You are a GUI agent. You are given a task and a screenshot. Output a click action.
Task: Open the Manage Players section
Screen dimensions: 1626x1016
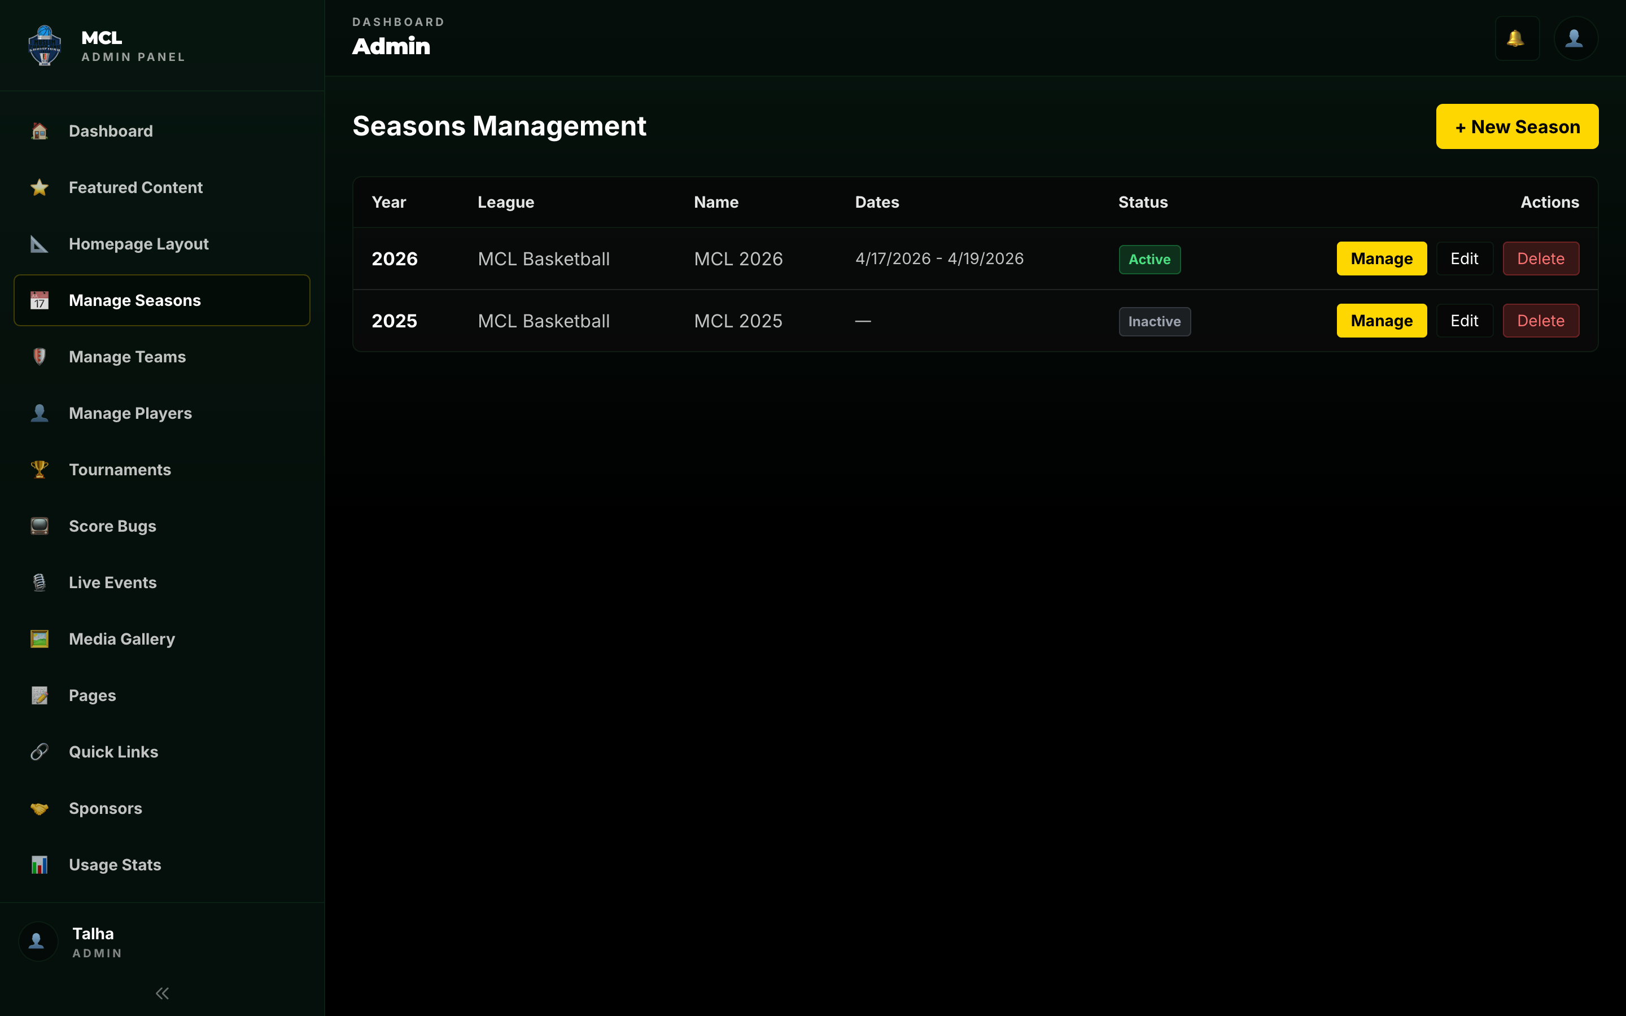pos(130,413)
